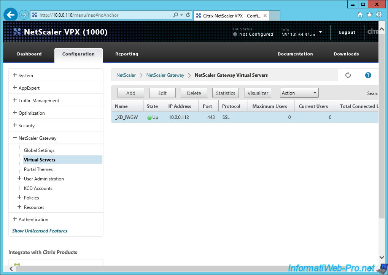Click the Add button

click(x=130, y=93)
